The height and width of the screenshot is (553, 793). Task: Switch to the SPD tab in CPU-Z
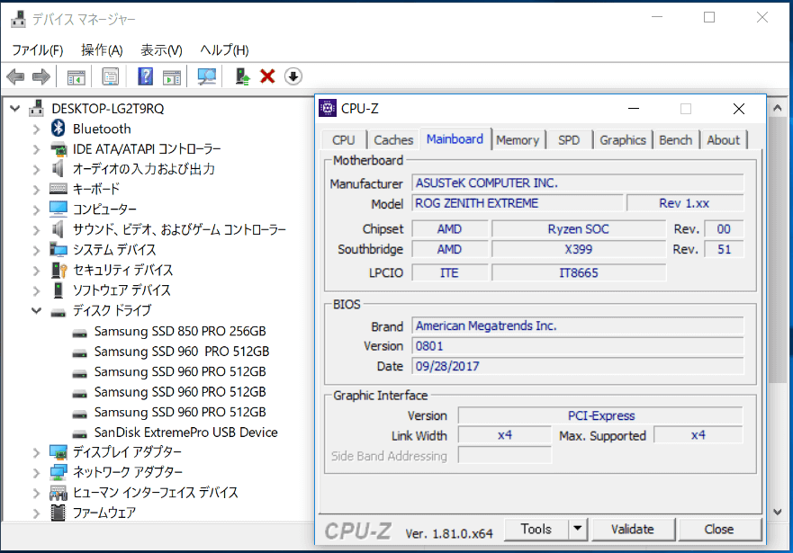[x=569, y=140]
